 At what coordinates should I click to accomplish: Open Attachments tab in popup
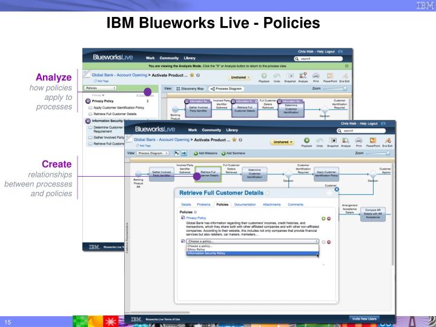[x=272, y=205]
